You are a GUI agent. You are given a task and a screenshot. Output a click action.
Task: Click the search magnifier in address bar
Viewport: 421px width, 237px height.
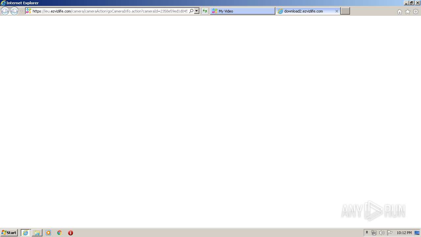coord(191,11)
